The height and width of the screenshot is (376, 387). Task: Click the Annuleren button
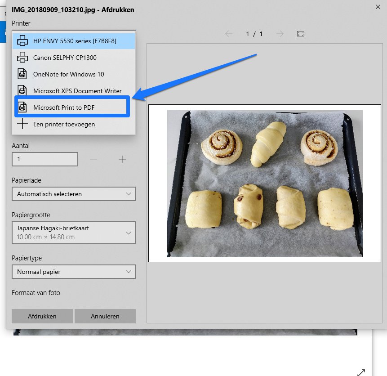pyautogui.click(x=105, y=316)
